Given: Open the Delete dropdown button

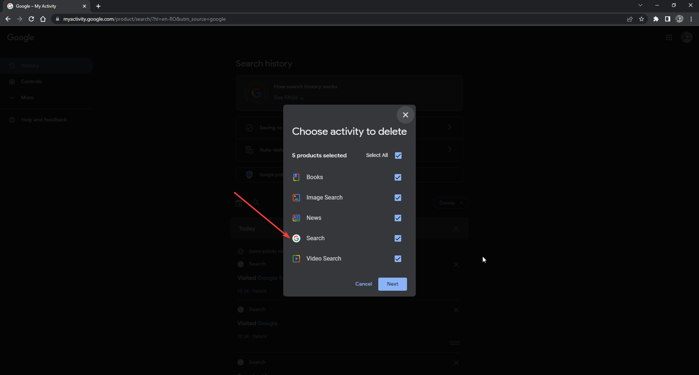Looking at the screenshot, I should click(x=451, y=203).
